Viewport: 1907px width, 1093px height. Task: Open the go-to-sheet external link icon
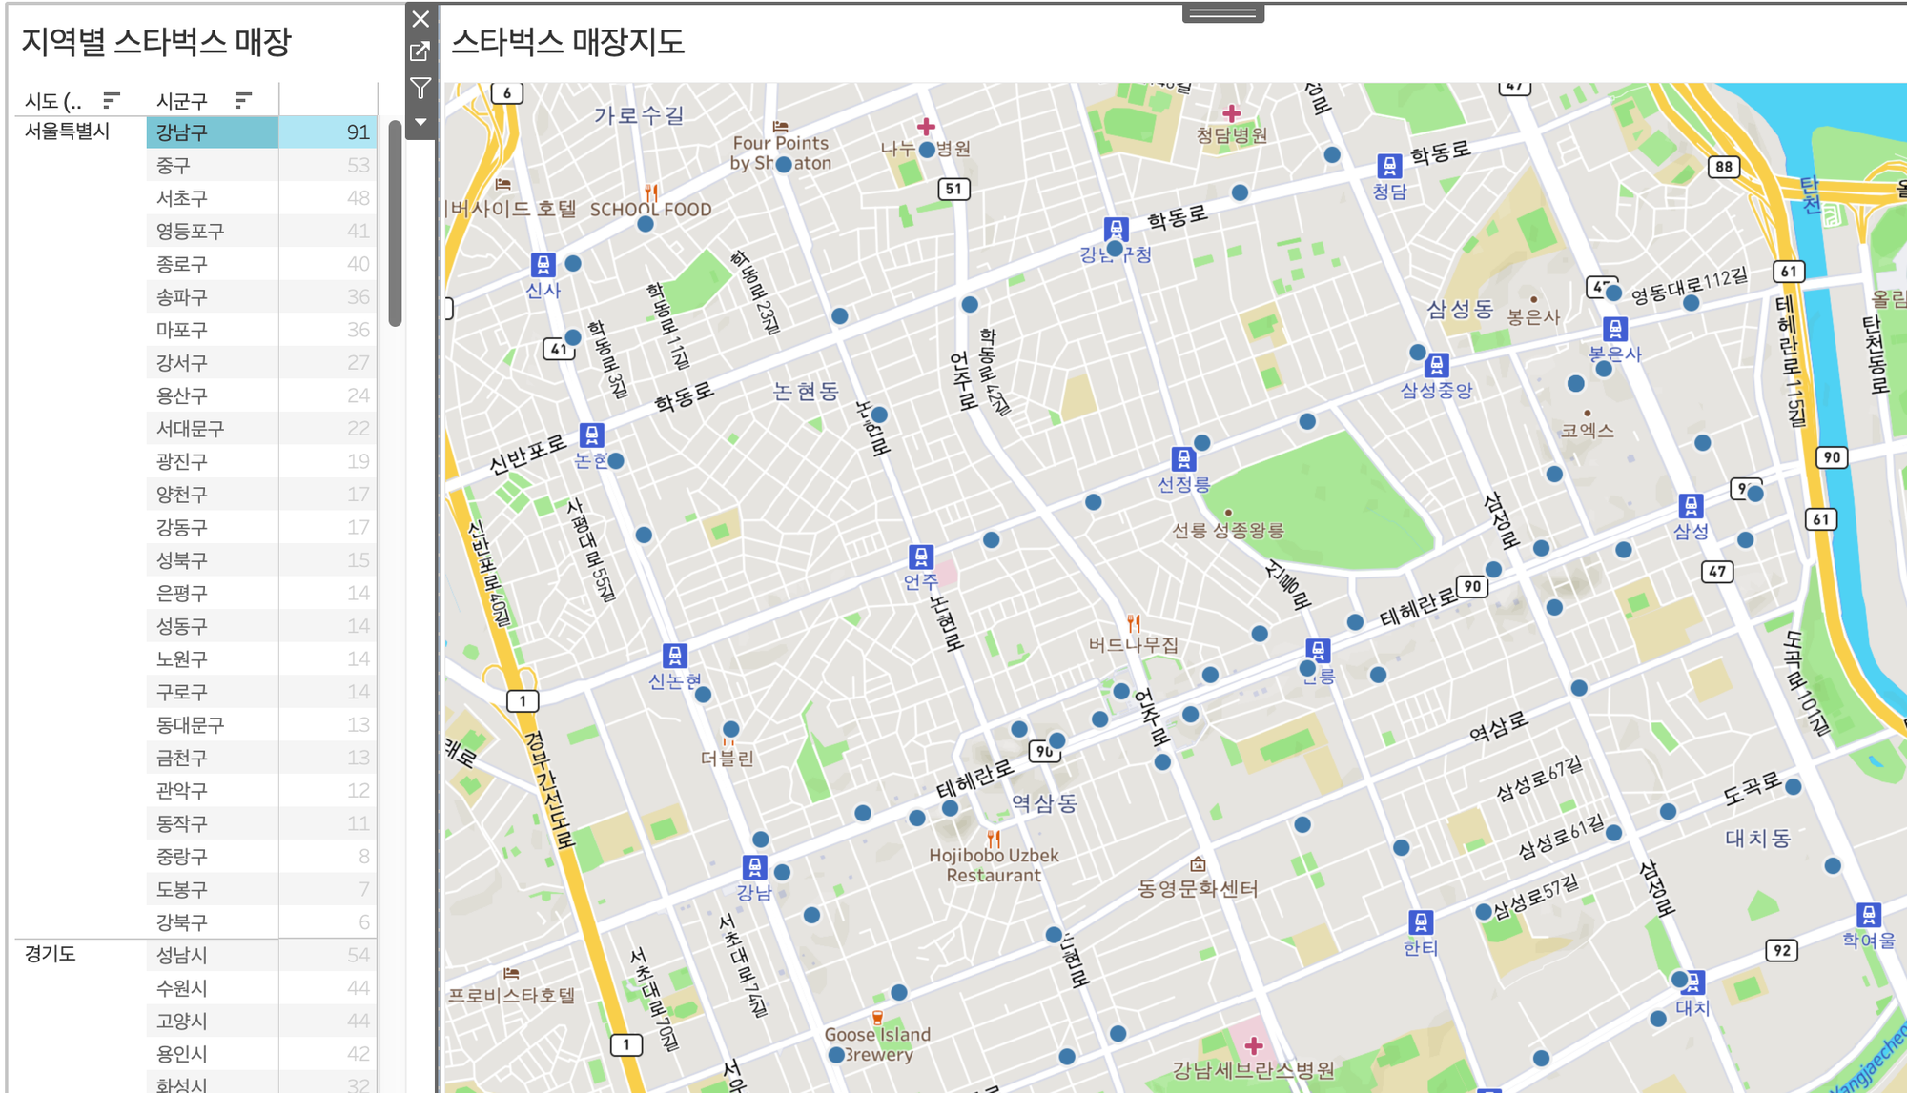pyautogui.click(x=420, y=52)
